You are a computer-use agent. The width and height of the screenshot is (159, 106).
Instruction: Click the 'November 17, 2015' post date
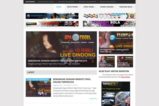[71, 85]
